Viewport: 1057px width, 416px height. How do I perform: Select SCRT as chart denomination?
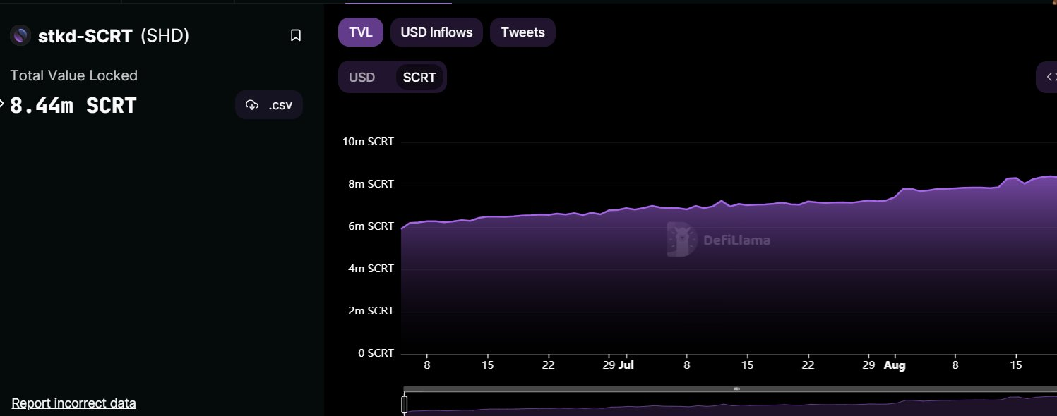pyautogui.click(x=419, y=78)
